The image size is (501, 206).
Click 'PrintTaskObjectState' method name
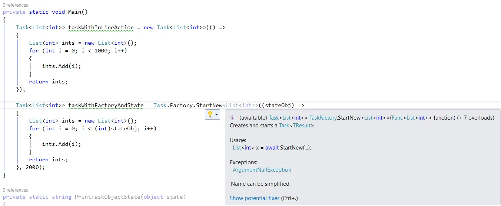pos(107,197)
